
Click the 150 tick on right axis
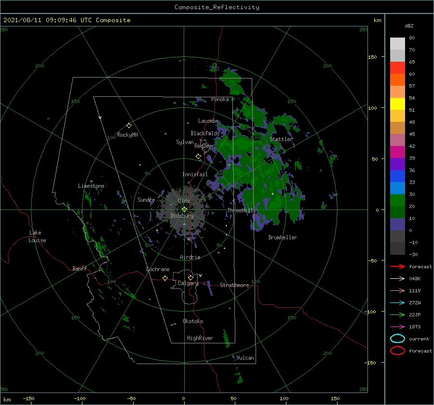pos(372,57)
